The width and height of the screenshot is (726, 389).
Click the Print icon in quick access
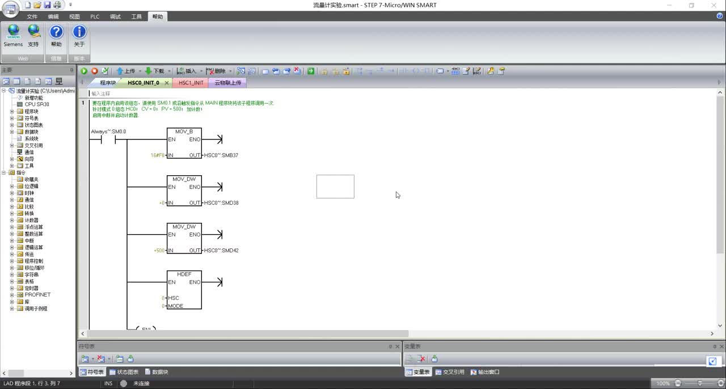57,5
